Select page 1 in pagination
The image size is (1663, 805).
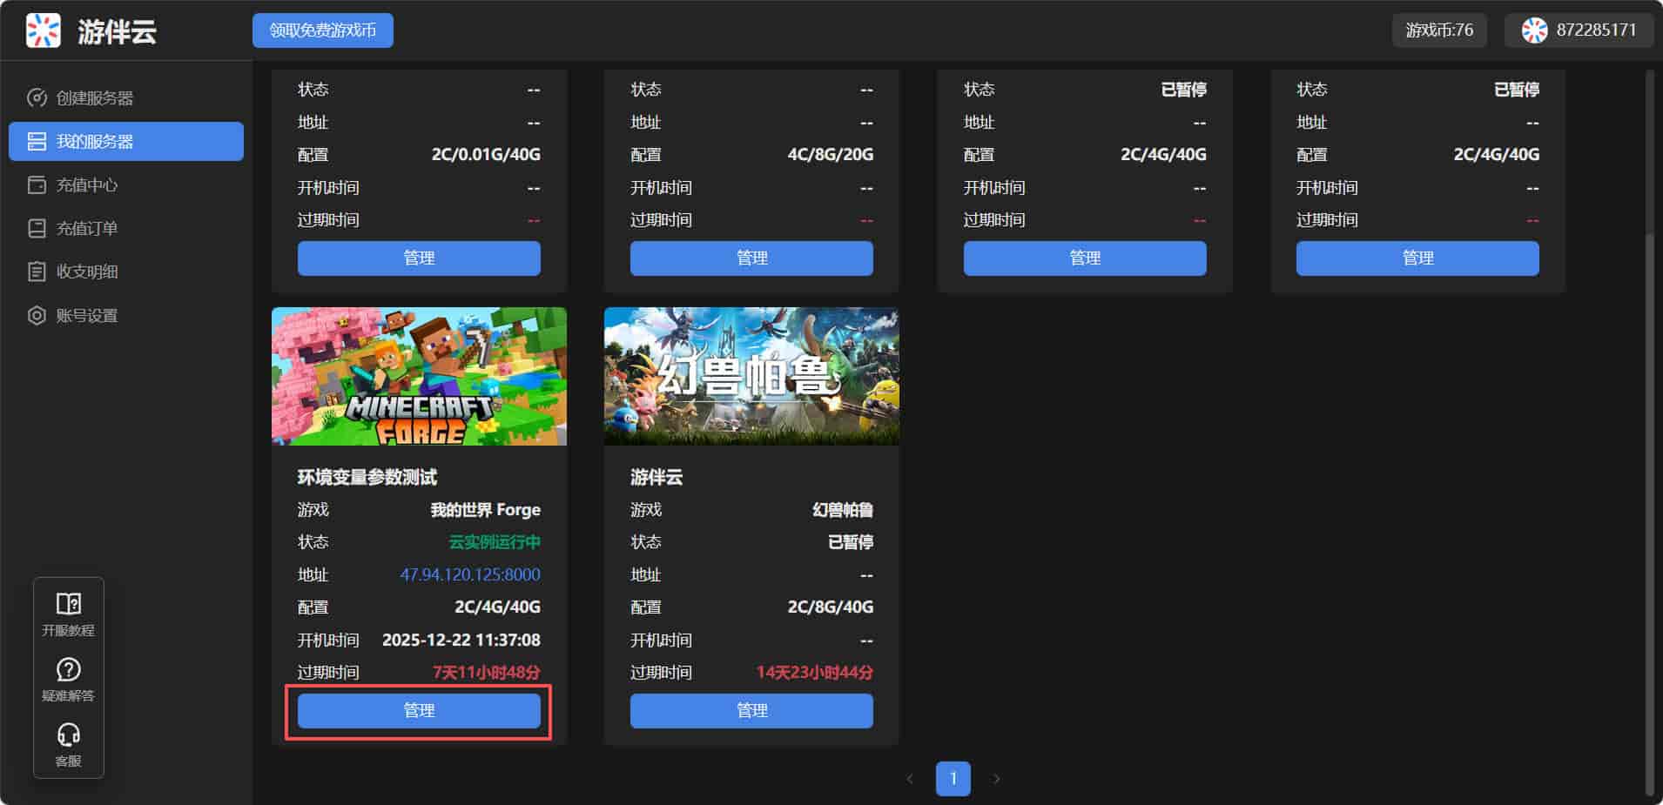[x=953, y=779]
